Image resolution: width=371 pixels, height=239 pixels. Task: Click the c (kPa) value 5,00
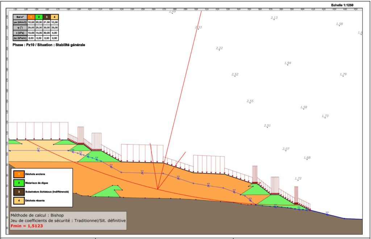(54, 33)
